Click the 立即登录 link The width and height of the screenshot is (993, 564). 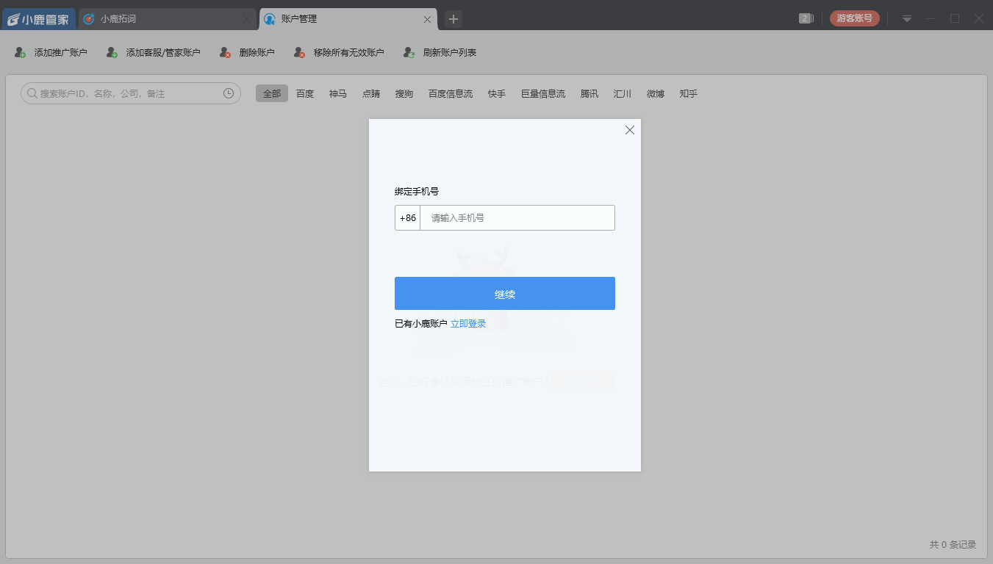(x=468, y=324)
